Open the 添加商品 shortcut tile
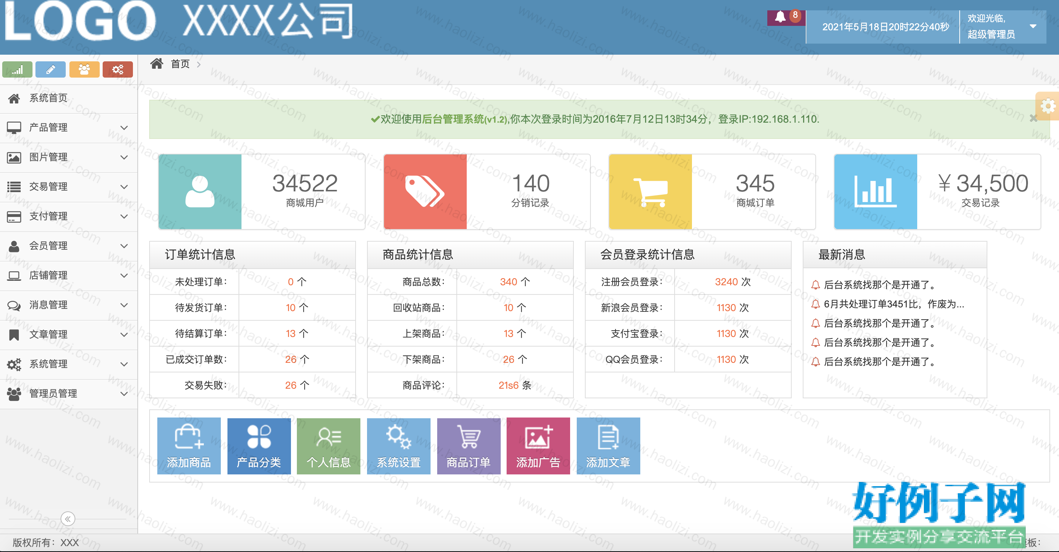The width and height of the screenshot is (1059, 552). coord(189,446)
